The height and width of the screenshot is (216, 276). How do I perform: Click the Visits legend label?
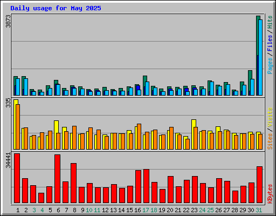pyautogui.click(x=270, y=117)
